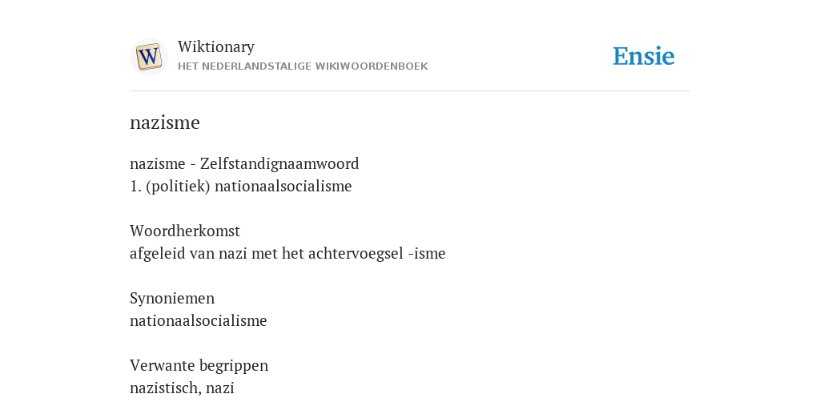Click the line nazisme - Zelfstandignaamwoord
The width and height of the screenshot is (820, 410).
(244, 163)
